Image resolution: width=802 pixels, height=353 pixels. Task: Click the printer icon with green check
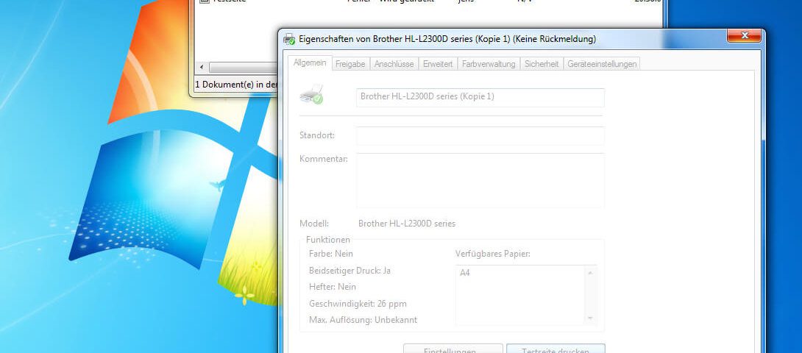click(311, 95)
